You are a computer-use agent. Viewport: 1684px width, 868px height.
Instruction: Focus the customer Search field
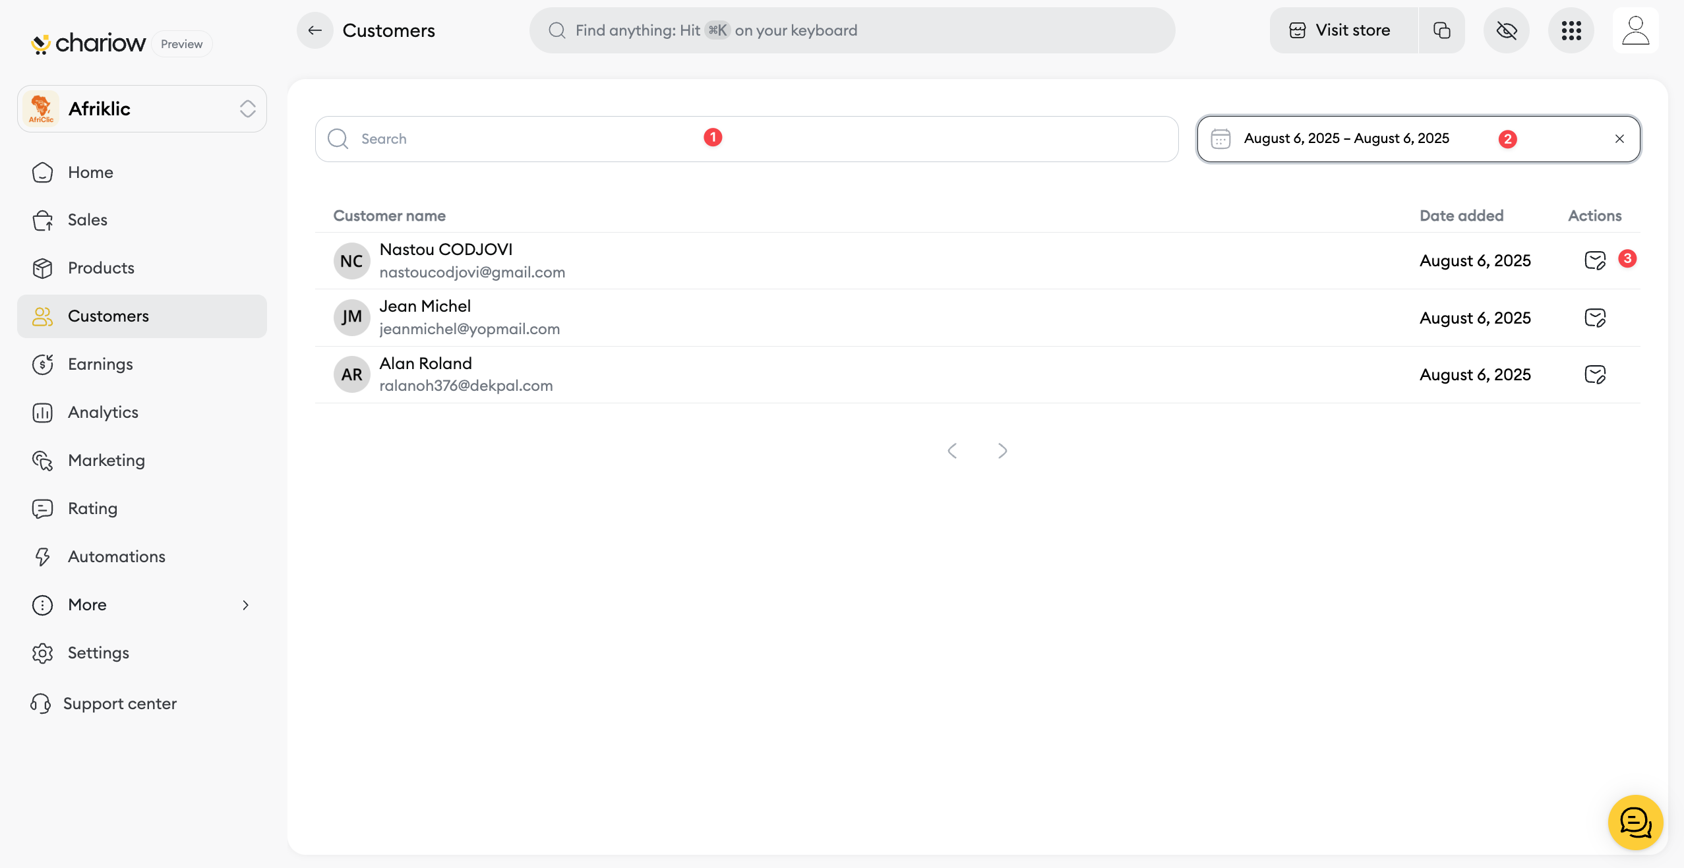coord(527,138)
